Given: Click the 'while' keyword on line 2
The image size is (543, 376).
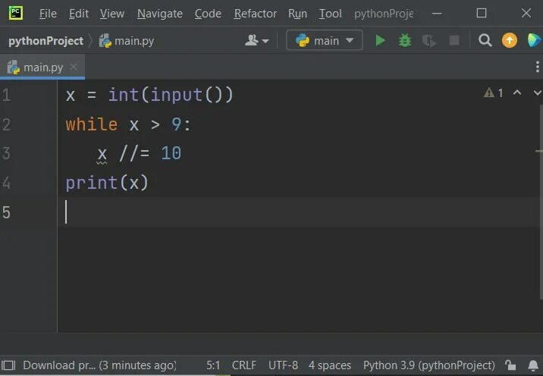Looking at the screenshot, I should pyautogui.click(x=92, y=124).
